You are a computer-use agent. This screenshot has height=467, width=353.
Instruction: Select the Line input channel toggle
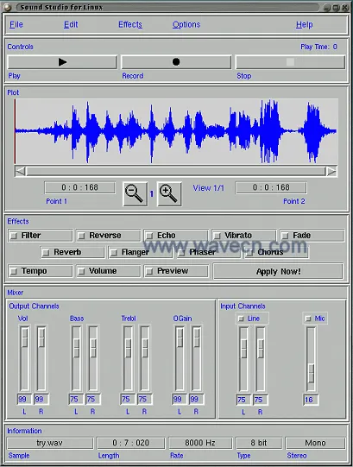point(252,319)
